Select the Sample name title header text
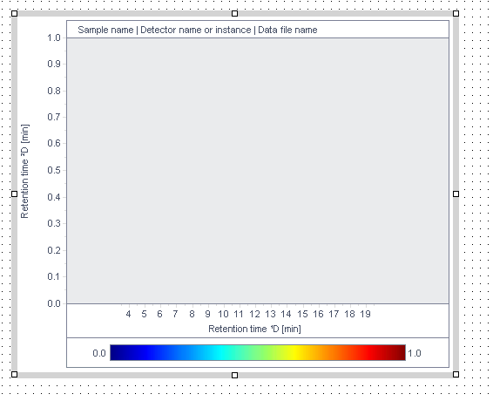This screenshot has width=493, height=401. pyautogui.click(x=198, y=30)
